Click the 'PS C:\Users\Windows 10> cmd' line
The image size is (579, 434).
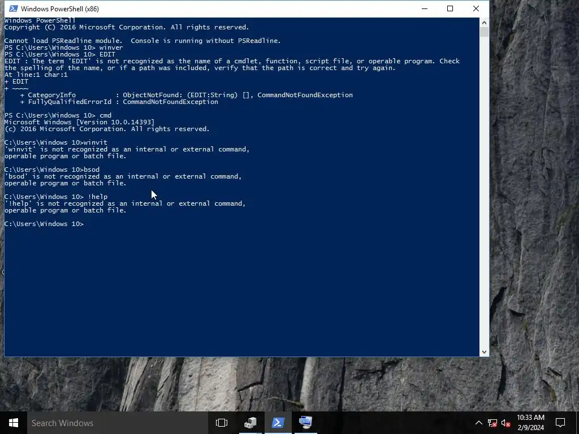(58, 115)
